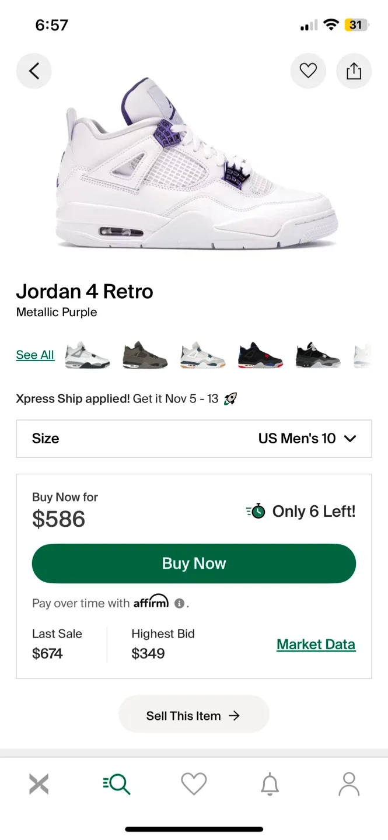The height and width of the screenshot is (840, 388).
Task: Tap the back arrow to return
Action: click(x=33, y=70)
